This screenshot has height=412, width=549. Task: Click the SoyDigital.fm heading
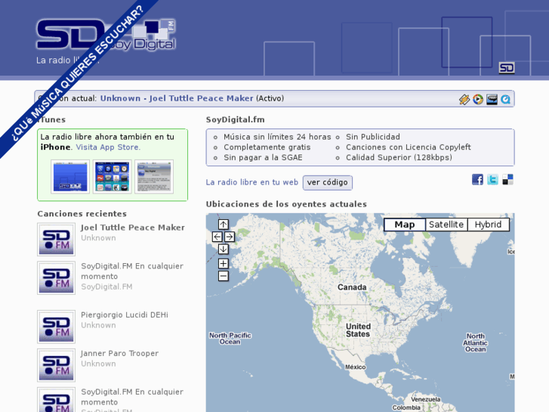(x=236, y=120)
